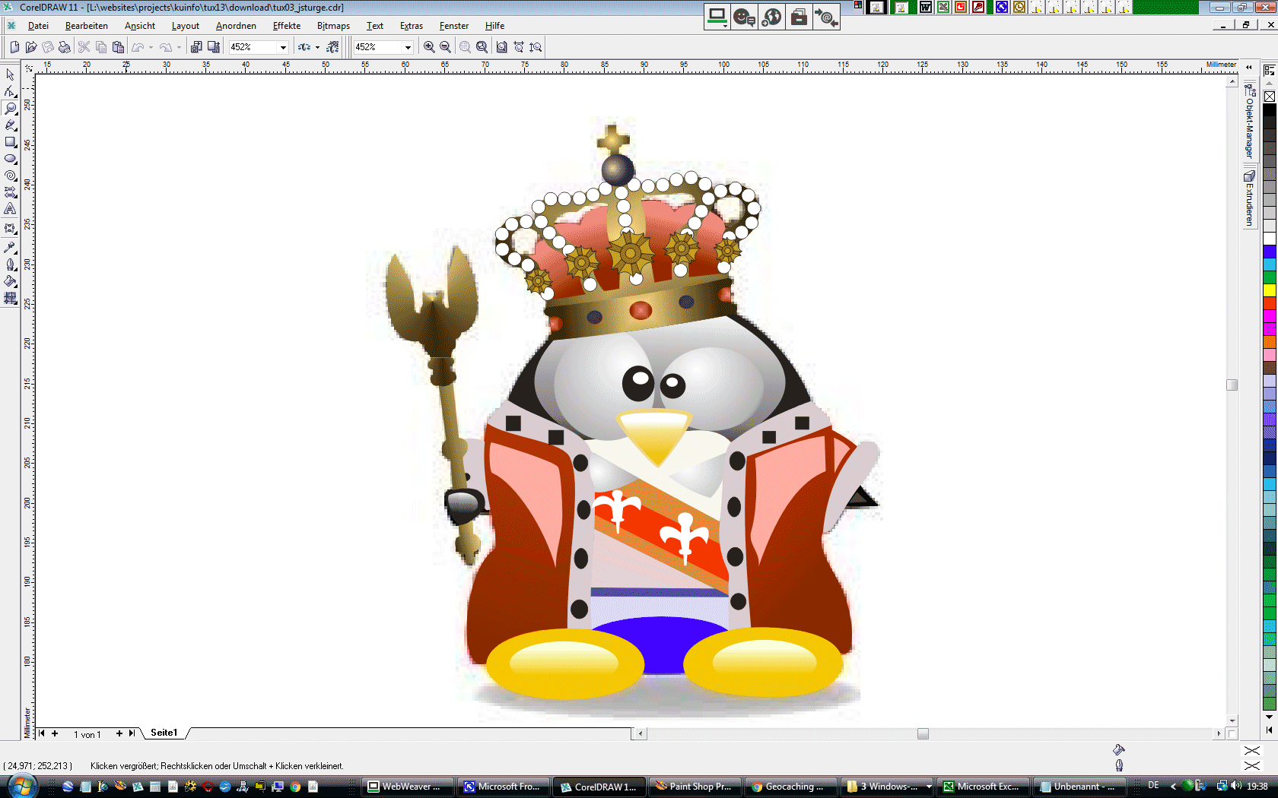
Task: Click the Print icon
Action: (x=65, y=47)
